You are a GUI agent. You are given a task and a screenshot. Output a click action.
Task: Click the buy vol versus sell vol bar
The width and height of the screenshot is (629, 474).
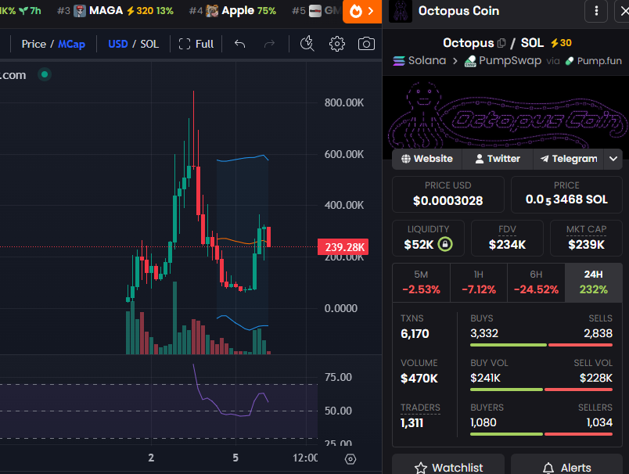(541, 390)
